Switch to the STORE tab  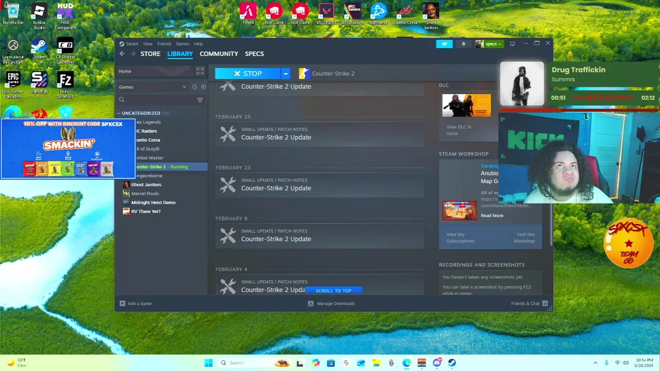[x=151, y=54]
